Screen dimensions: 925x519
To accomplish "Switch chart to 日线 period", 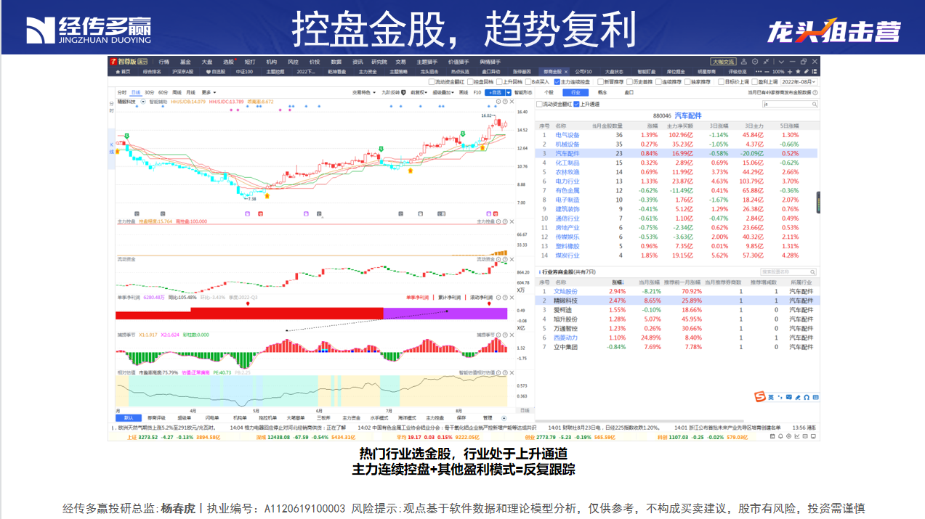I will pyautogui.click(x=136, y=93).
